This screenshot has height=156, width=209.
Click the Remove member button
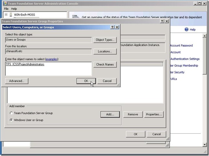(133, 114)
